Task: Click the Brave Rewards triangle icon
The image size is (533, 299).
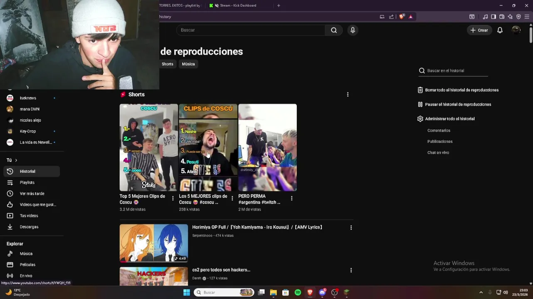Action: pyautogui.click(x=411, y=17)
